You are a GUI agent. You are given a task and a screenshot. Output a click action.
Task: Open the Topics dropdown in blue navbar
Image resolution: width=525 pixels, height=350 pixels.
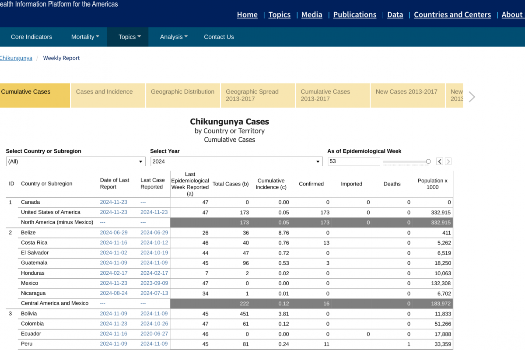[129, 37]
